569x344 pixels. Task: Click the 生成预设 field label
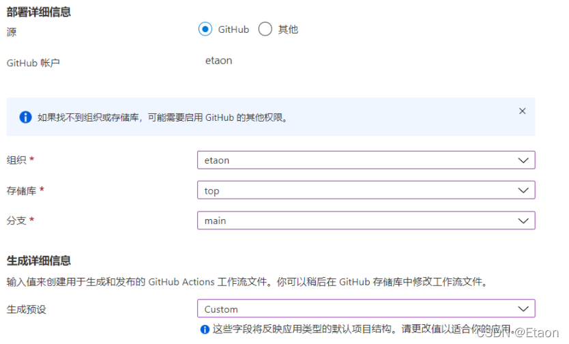point(27,309)
